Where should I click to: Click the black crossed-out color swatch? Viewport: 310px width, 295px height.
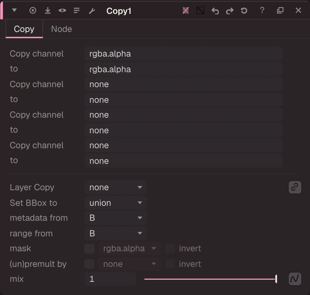coord(200,10)
